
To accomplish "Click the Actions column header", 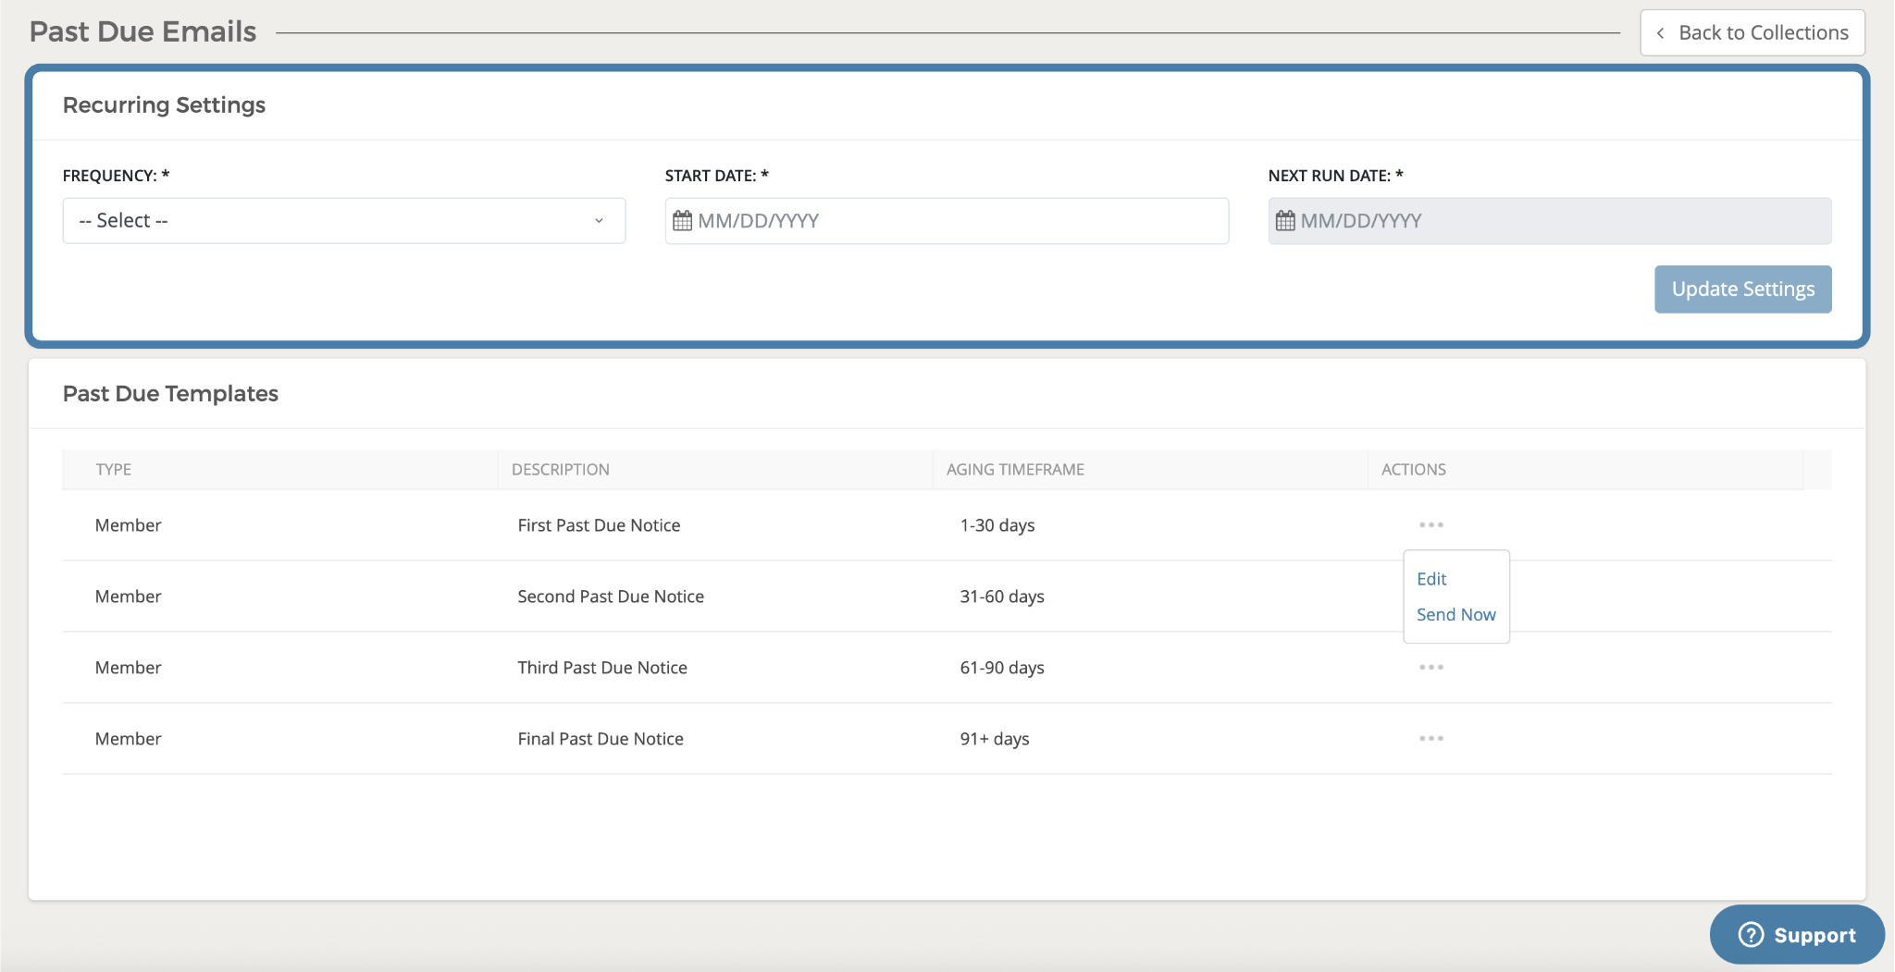I will point(1413,470).
